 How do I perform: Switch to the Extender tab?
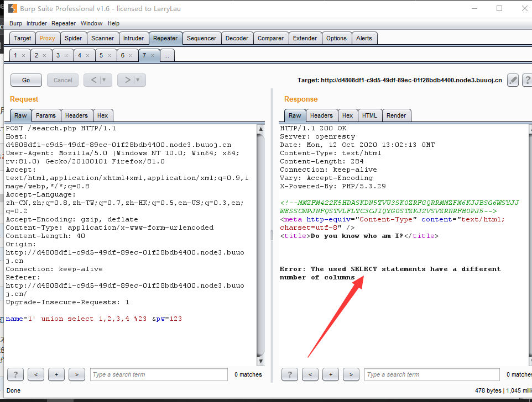[305, 38]
